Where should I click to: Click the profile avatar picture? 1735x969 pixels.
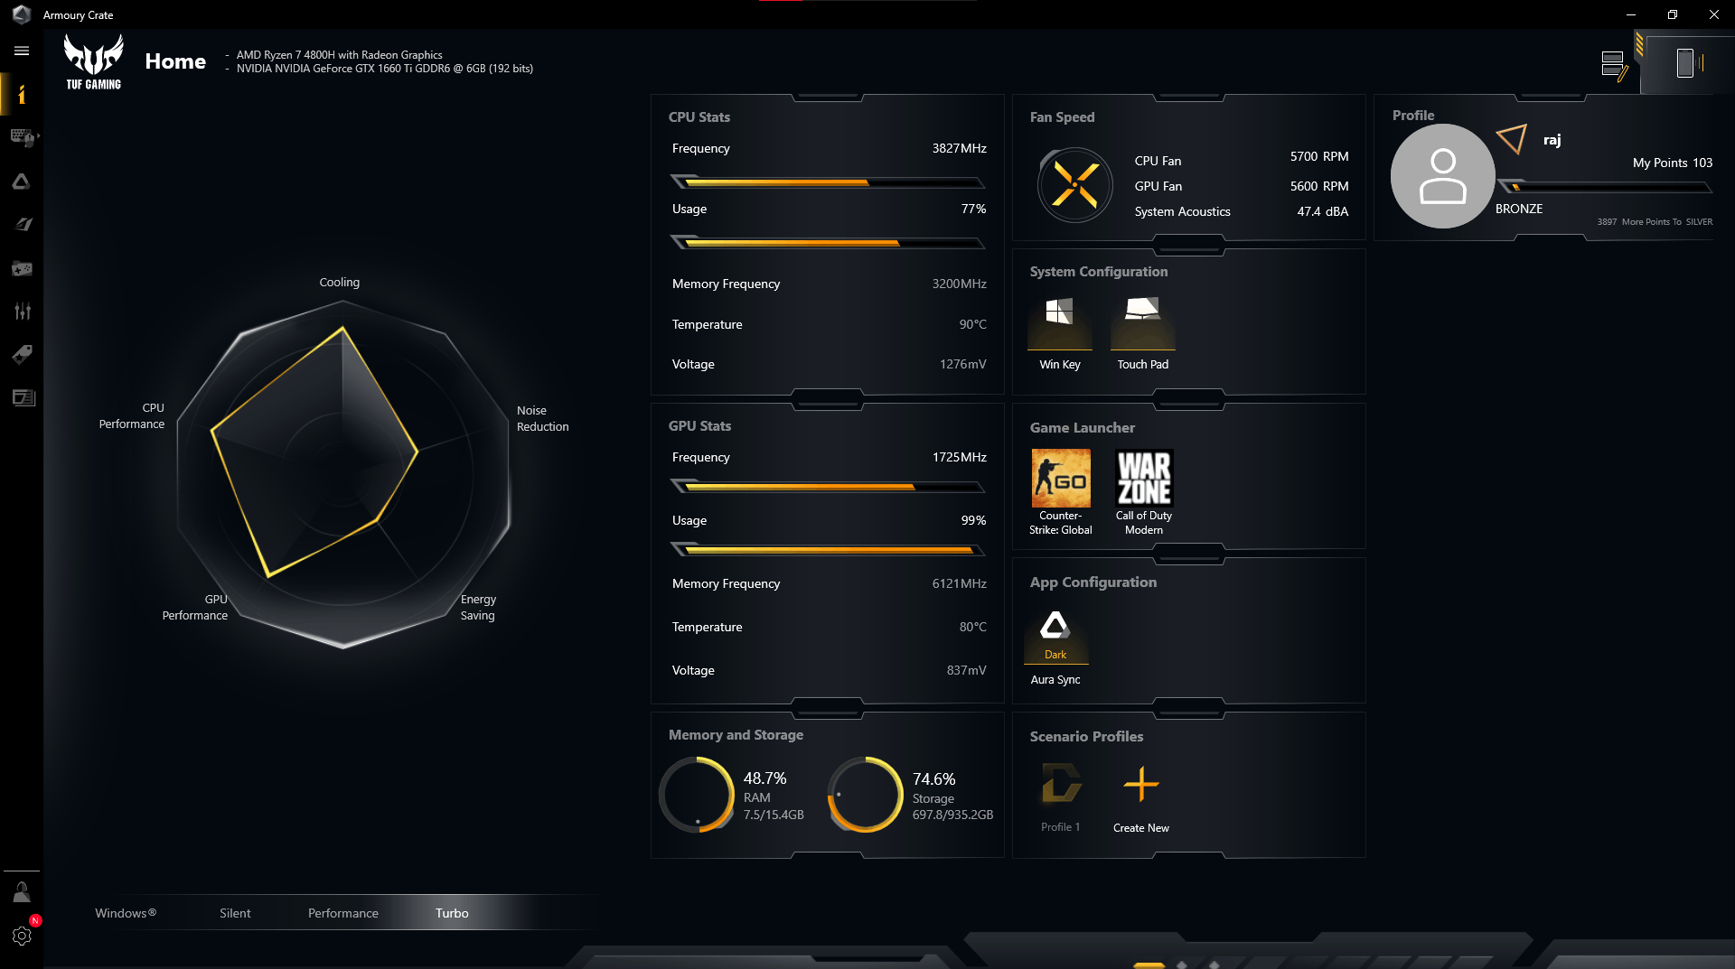[1443, 176]
